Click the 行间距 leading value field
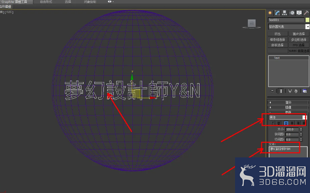Viewport: 310px width, 193px height. click(x=292, y=139)
